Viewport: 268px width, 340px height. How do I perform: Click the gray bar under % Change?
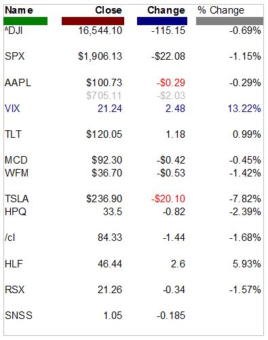coord(229,21)
